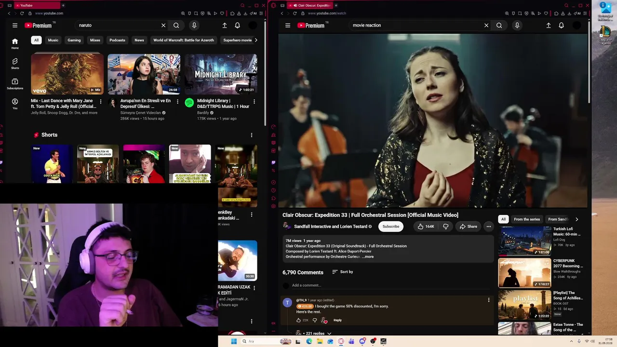Screen dimensions: 617x347
Task: Select 'From the series' related filter
Action: click(527, 219)
